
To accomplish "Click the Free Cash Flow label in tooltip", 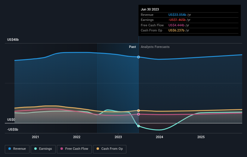I will (x=152, y=25).
